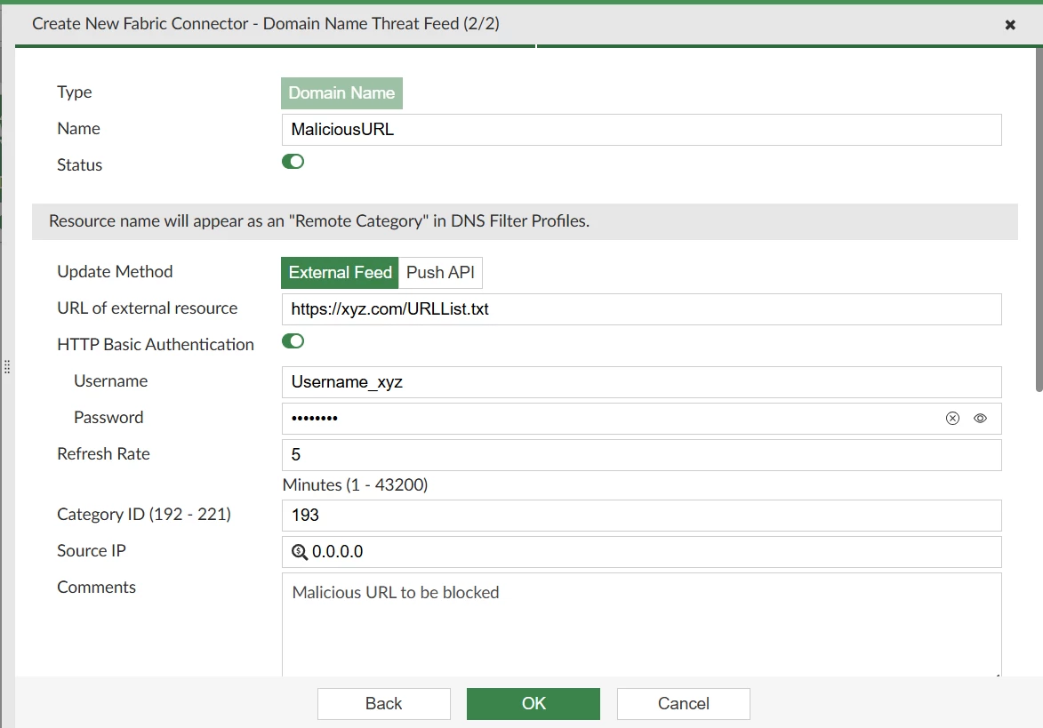Image resolution: width=1043 pixels, height=728 pixels.
Task: Click the Category ID field showing 193
Action: (x=641, y=516)
